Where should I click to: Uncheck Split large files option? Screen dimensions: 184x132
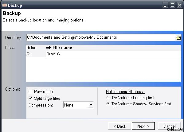[30, 98]
